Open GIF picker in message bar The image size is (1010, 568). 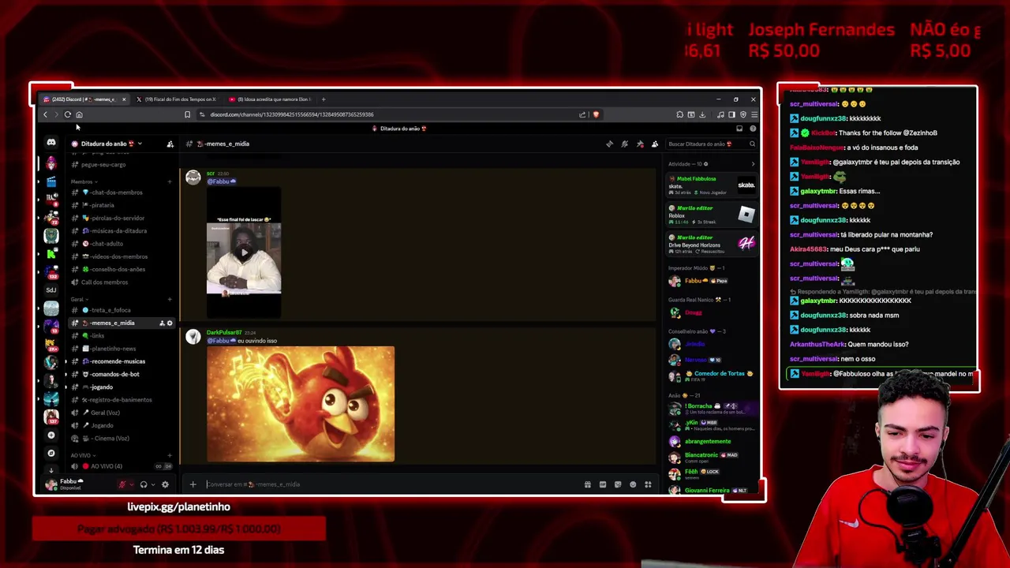pos(603,484)
